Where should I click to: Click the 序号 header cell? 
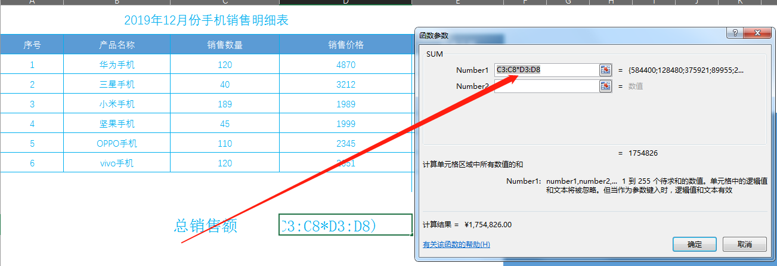click(32, 45)
